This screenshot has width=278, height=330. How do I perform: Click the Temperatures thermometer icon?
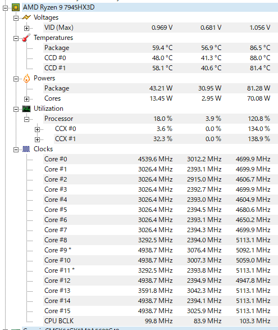[x=26, y=38]
